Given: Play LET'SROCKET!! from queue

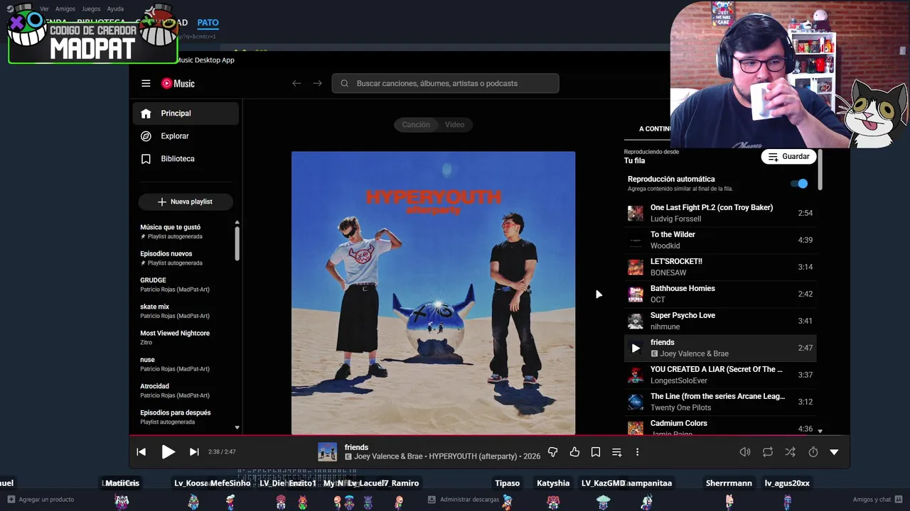Looking at the screenshot, I should pyautogui.click(x=720, y=267).
